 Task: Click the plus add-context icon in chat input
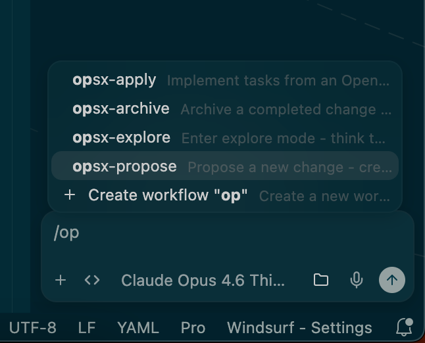point(61,280)
